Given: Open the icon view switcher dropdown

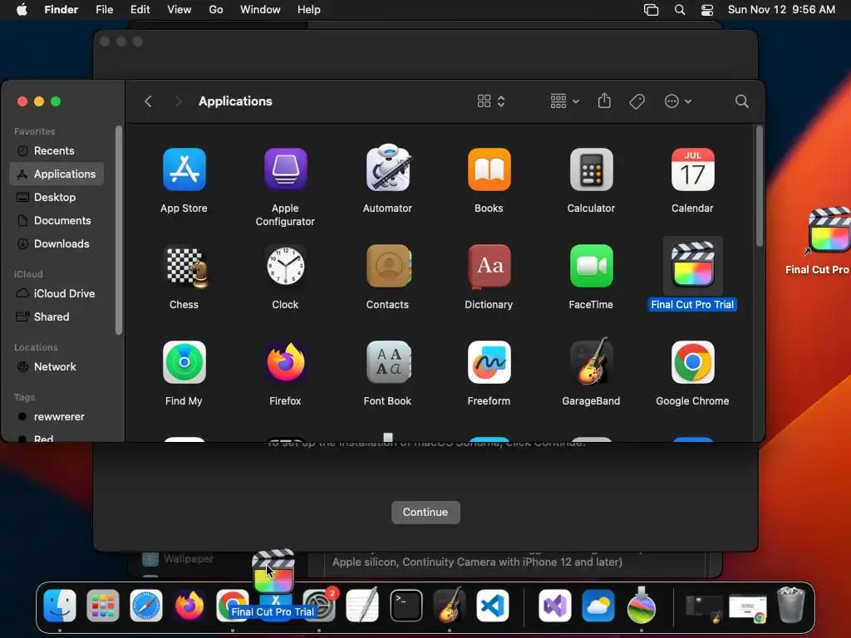Looking at the screenshot, I should tap(491, 101).
